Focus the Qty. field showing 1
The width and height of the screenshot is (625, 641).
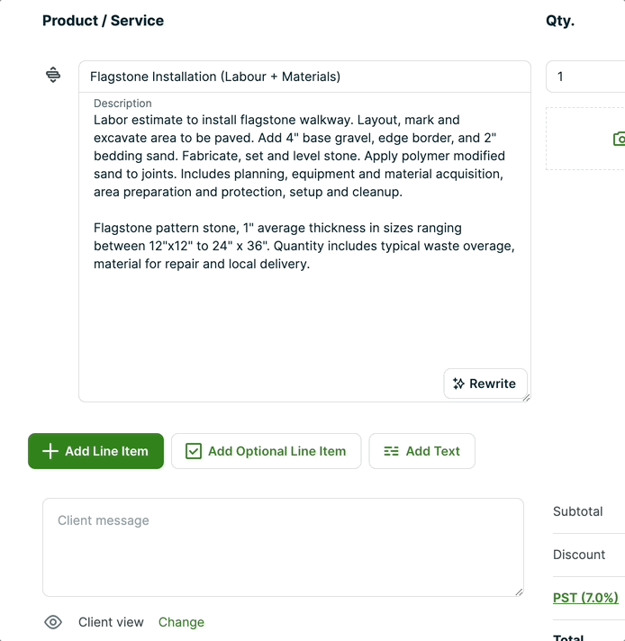click(585, 77)
